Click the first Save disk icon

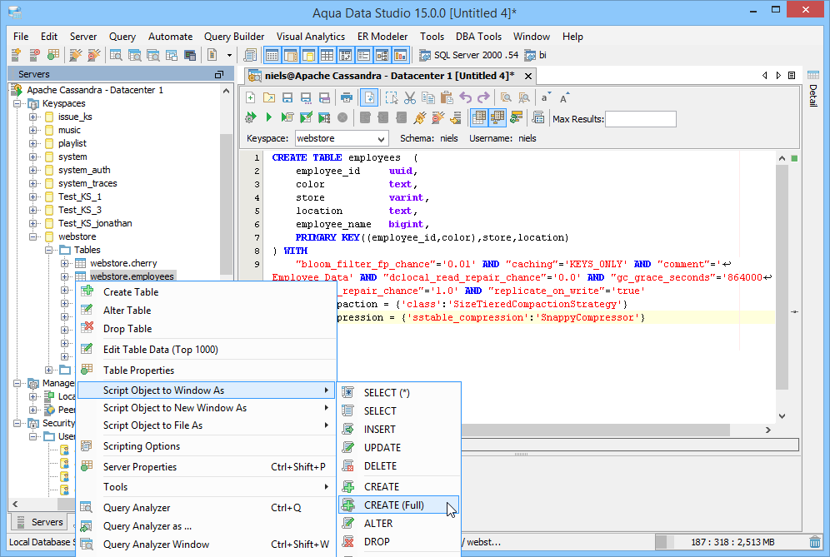pyautogui.click(x=287, y=98)
